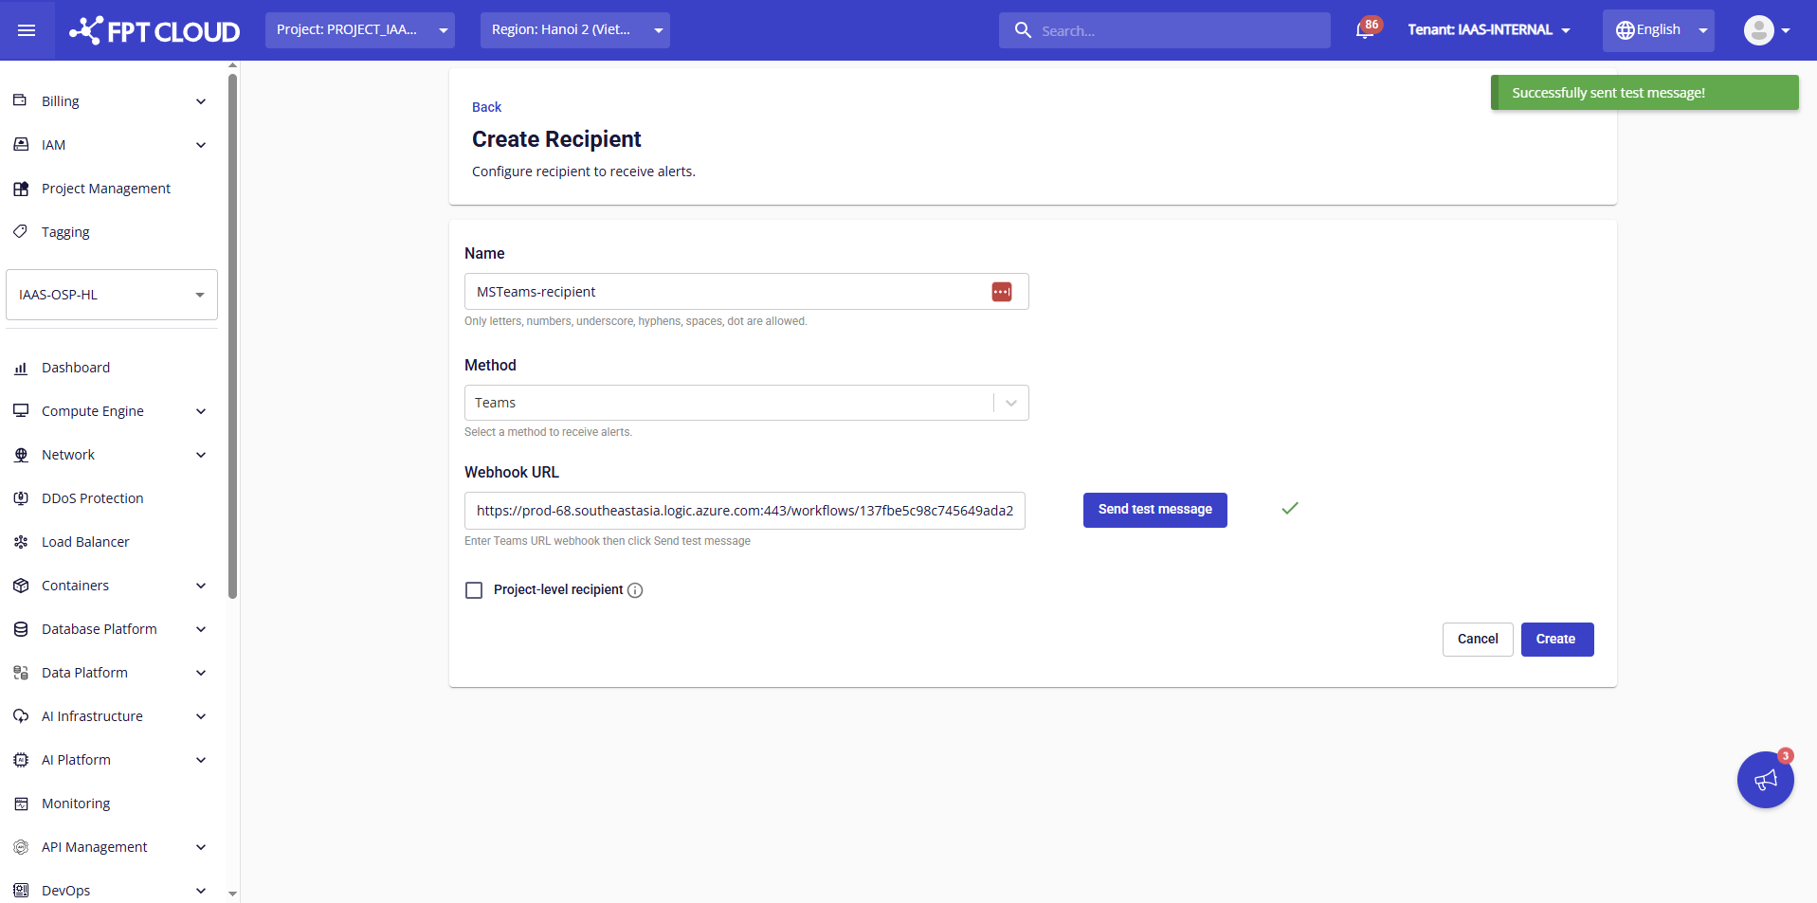Click the red icon inside Name field
Screen dimensions: 1817x903
tap(1001, 292)
